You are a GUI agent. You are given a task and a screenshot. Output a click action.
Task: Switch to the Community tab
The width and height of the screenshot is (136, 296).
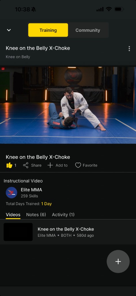coord(88,30)
